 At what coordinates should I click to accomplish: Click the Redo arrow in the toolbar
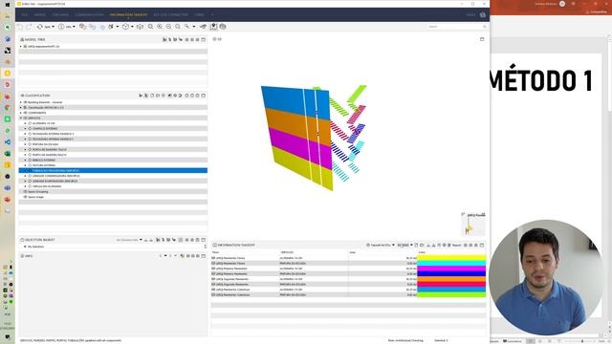[29, 27]
